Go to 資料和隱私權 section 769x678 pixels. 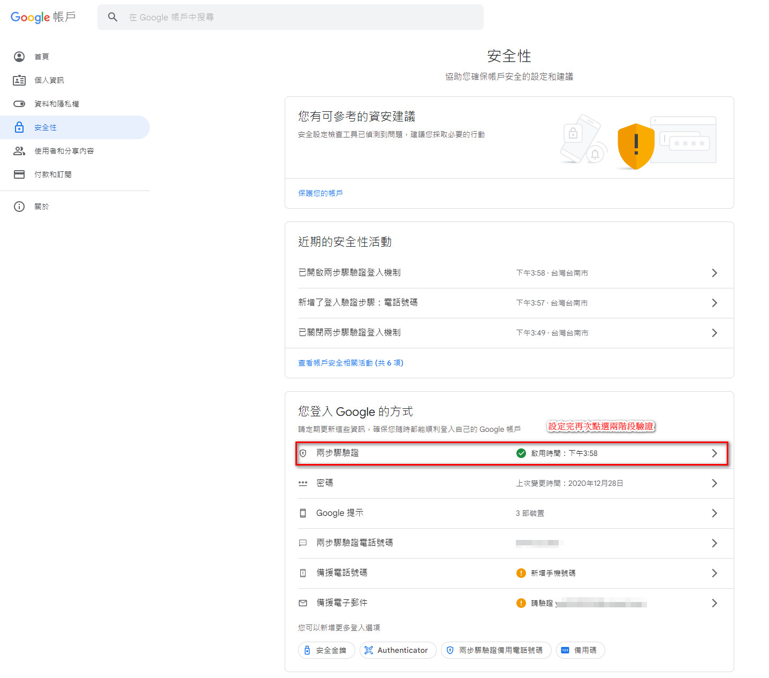point(75,104)
